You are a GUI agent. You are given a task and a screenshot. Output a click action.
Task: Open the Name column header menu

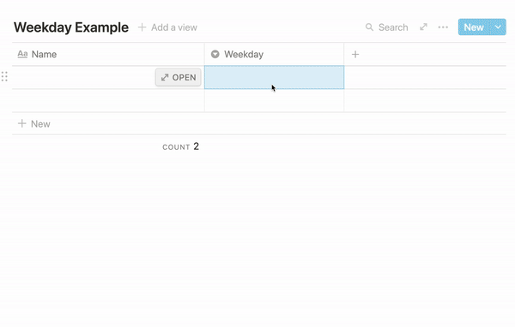(108, 55)
